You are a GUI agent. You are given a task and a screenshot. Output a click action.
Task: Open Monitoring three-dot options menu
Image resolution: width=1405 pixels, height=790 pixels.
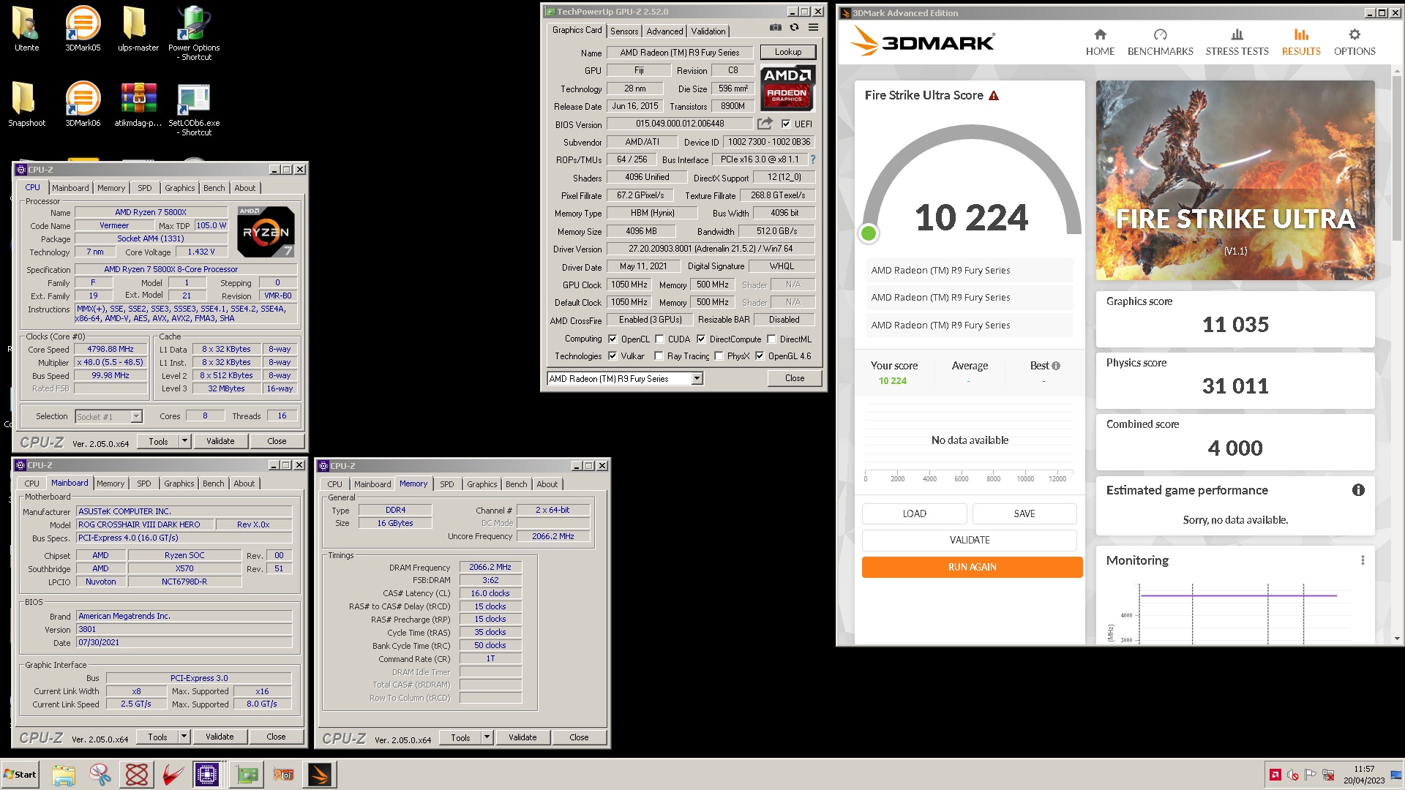pos(1363,560)
